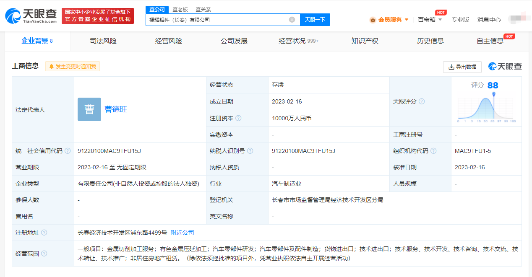Clear the search box with the X icon

292,20
